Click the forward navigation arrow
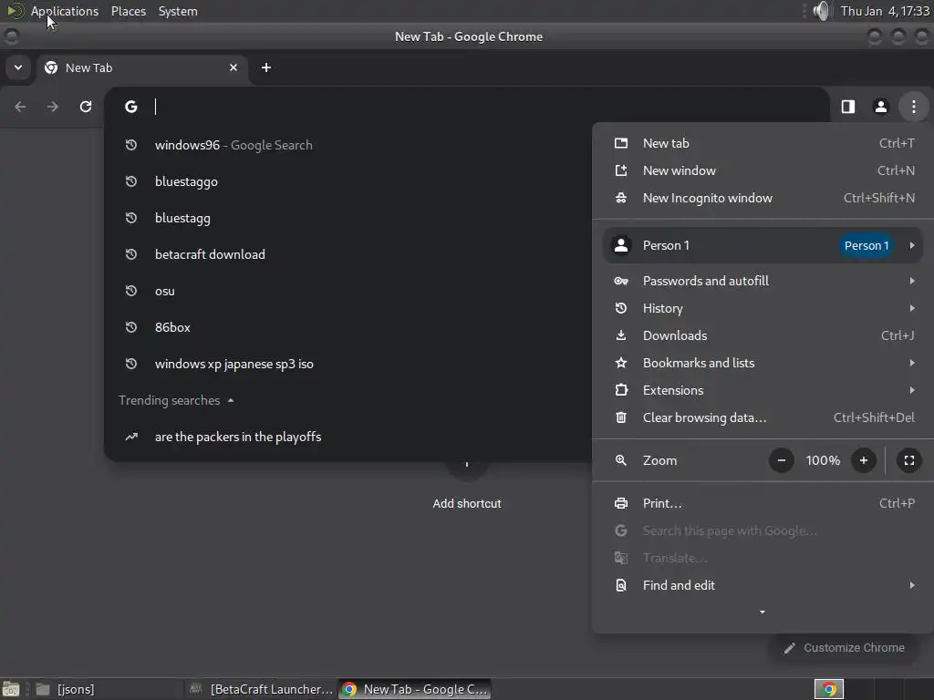The image size is (934, 700). (53, 107)
